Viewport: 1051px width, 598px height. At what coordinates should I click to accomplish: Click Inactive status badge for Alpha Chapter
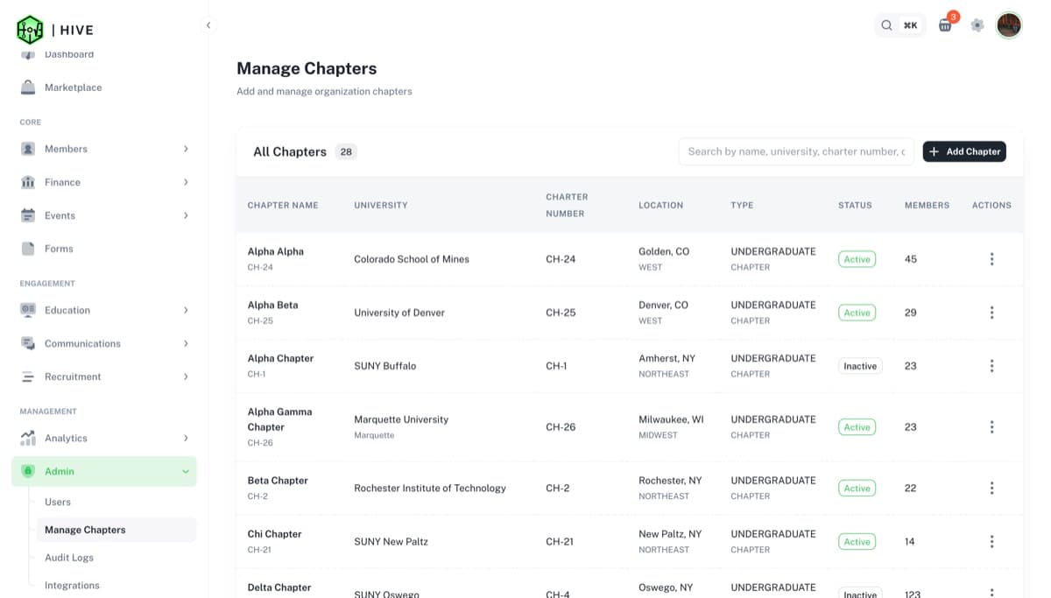[x=860, y=366]
